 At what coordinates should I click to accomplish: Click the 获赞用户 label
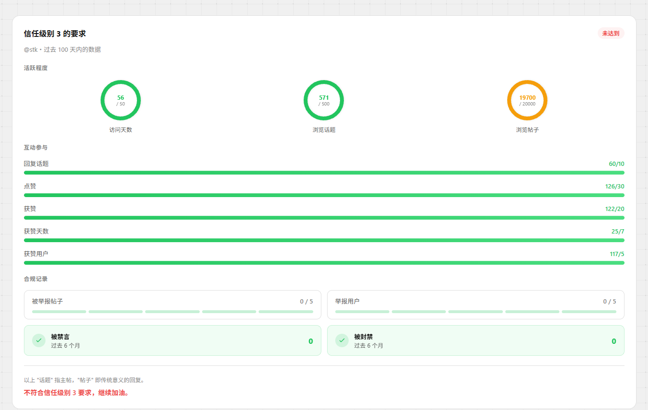(x=36, y=254)
